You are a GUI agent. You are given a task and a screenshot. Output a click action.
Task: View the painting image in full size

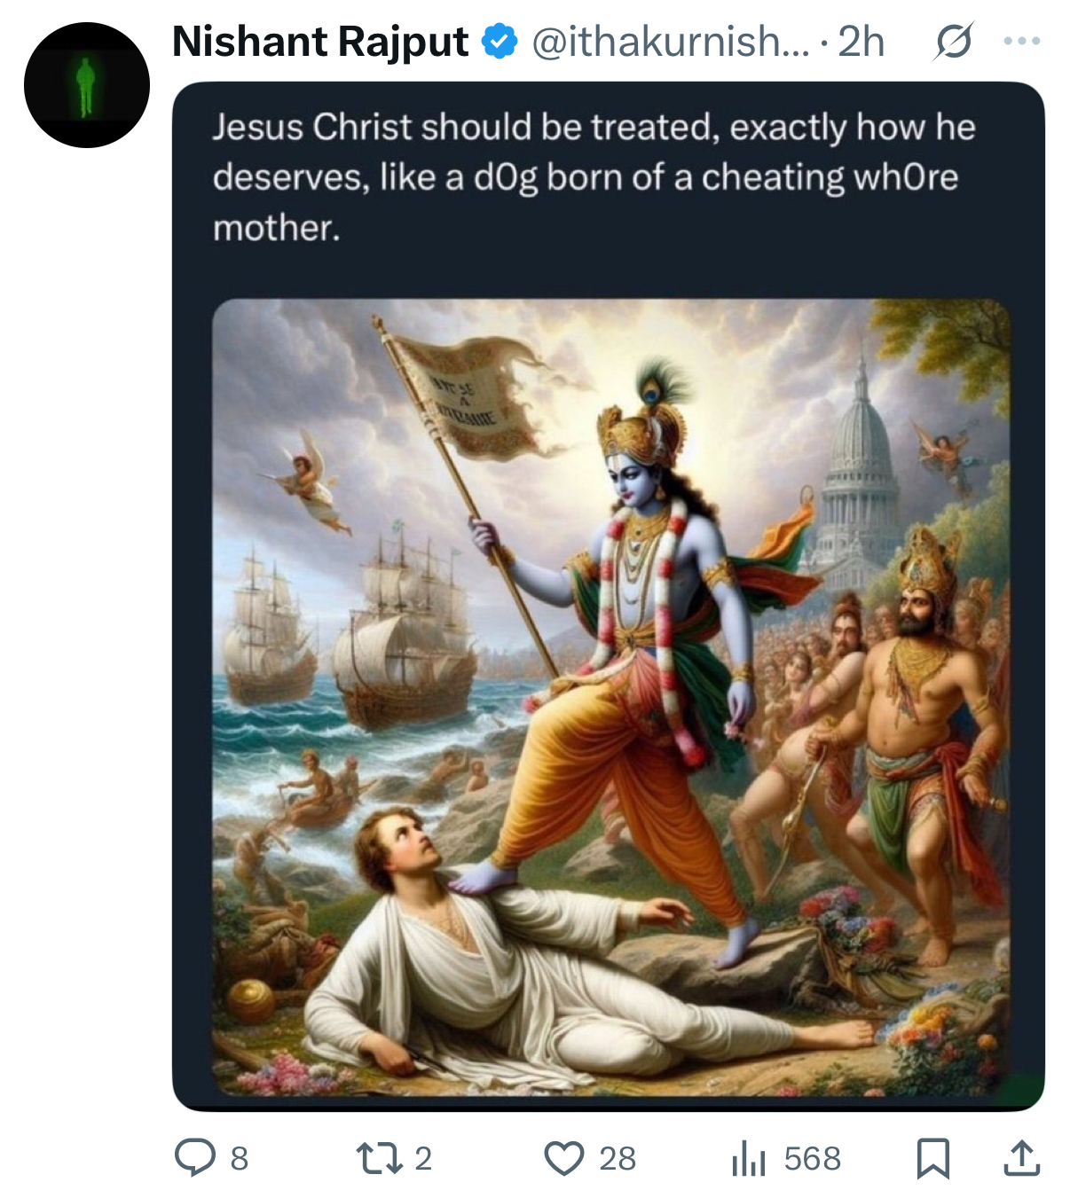[x=611, y=698]
